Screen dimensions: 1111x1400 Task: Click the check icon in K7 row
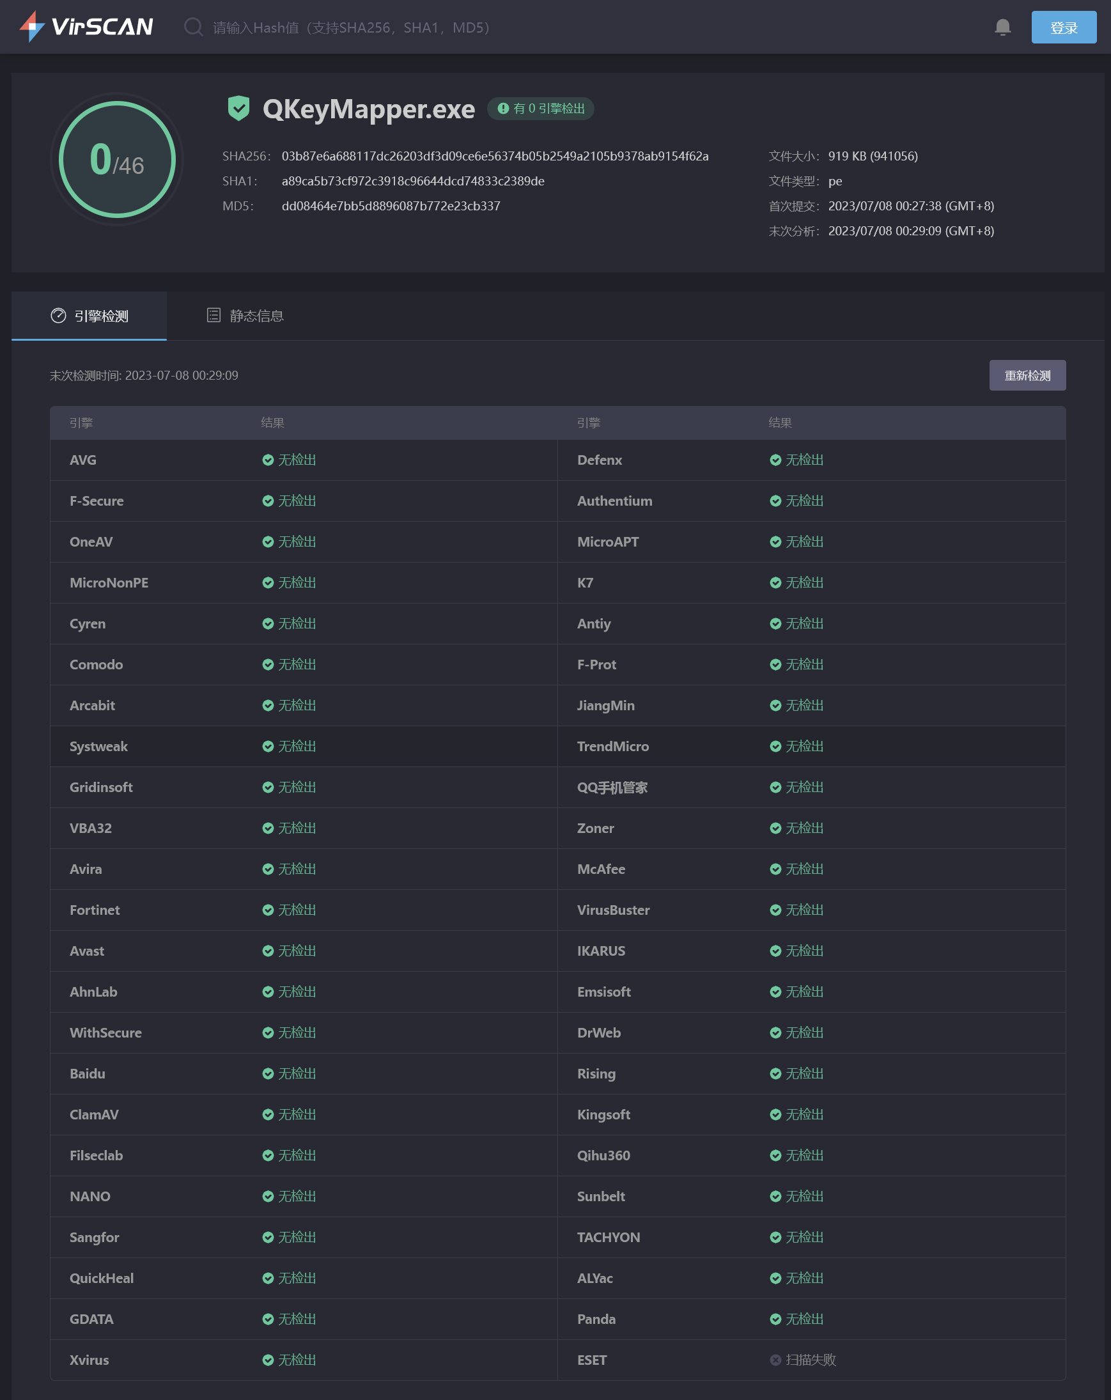pos(775,582)
